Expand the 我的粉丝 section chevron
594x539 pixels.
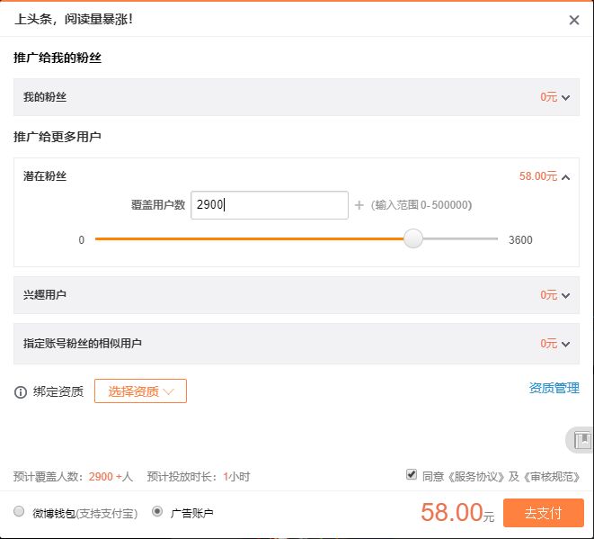(565, 98)
